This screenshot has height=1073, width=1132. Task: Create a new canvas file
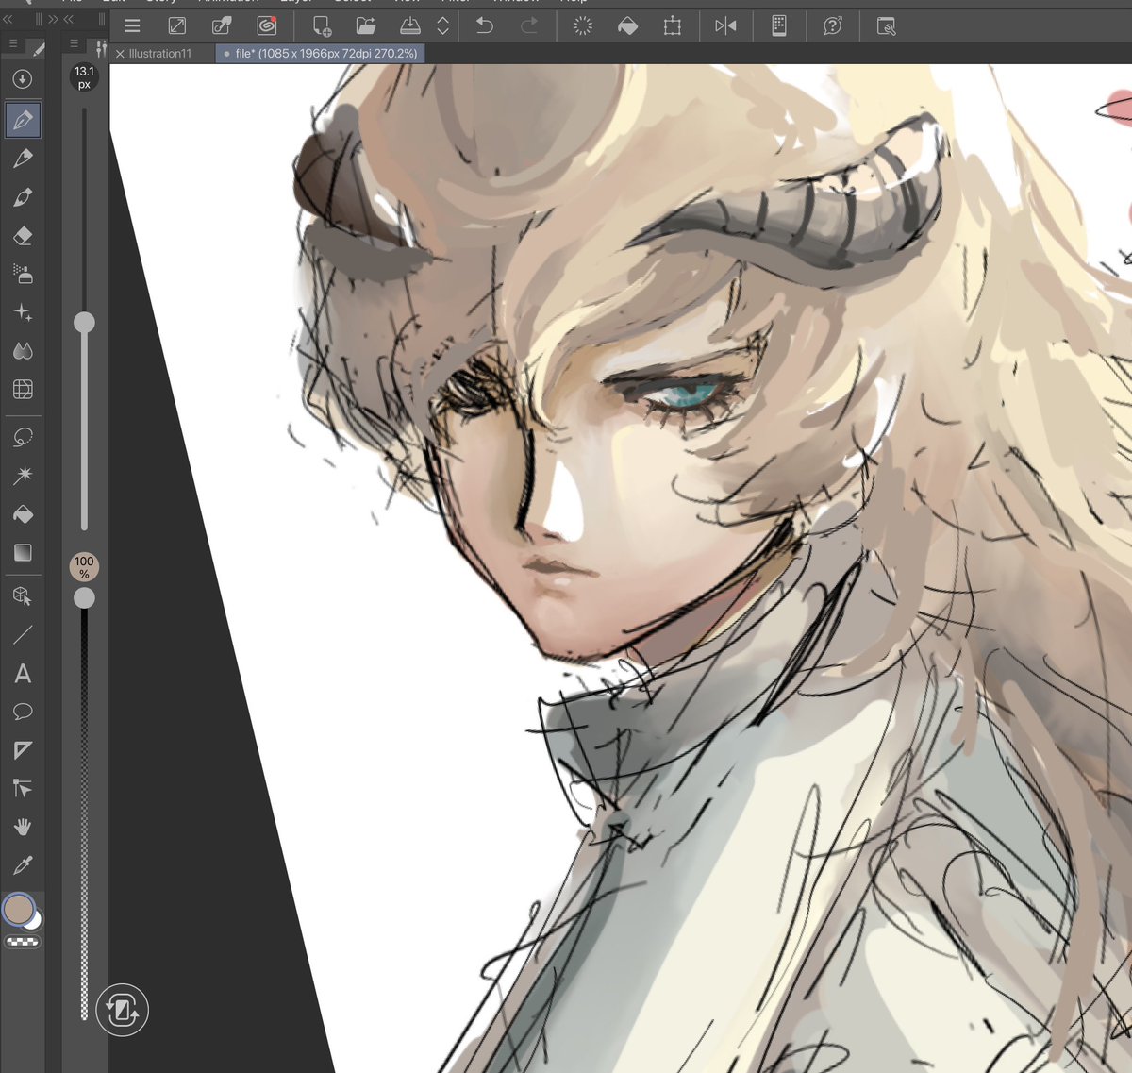(322, 26)
